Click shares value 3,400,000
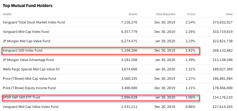 pyautogui.click(x=129, y=88)
